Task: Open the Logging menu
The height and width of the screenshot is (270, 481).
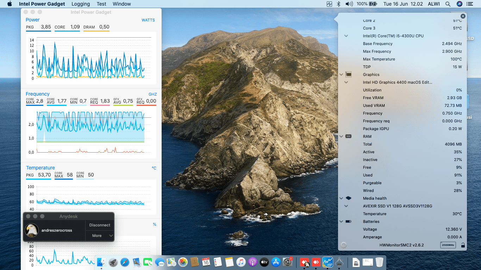Action: (x=80, y=4)
